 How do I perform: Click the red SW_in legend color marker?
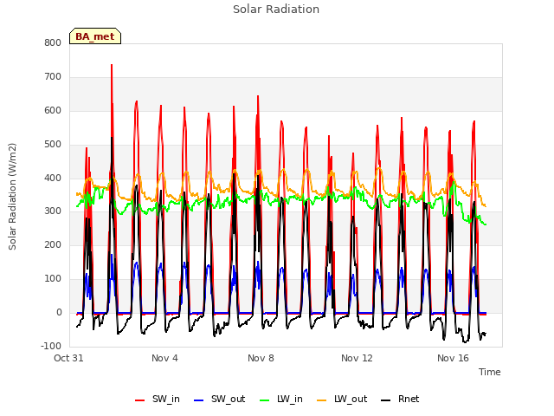coord(140,400)
